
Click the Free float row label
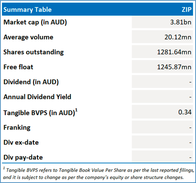coord(19,67)
